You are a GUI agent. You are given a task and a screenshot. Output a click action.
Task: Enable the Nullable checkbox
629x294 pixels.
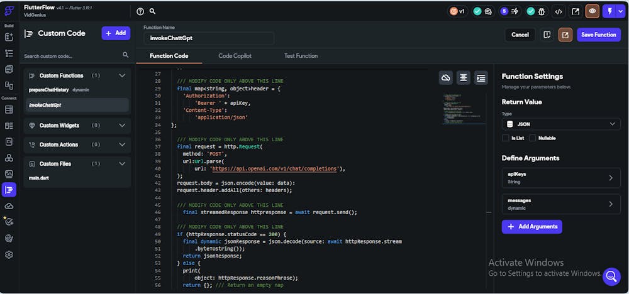point(532,138)
